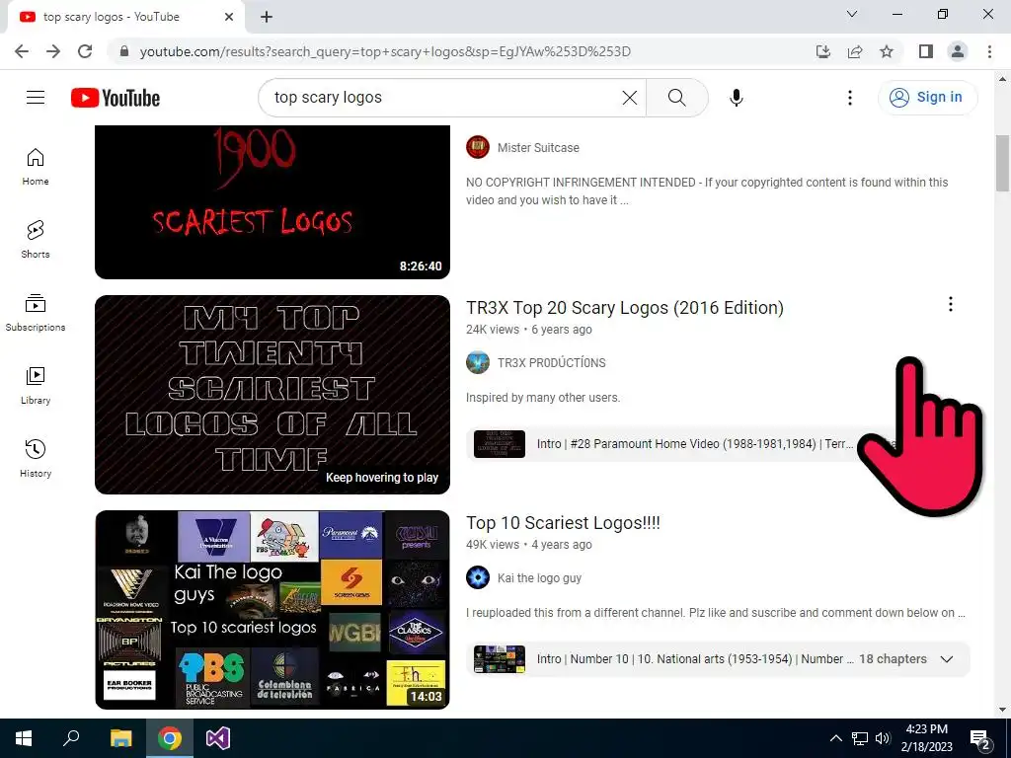This screenshot has width=1011, height=758.
Task: Open the Windows Start menu
Action: (x=24, y=738)
